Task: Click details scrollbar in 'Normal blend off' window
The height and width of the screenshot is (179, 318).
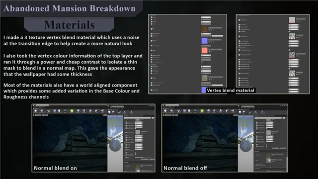Action: tap(287, 164)
